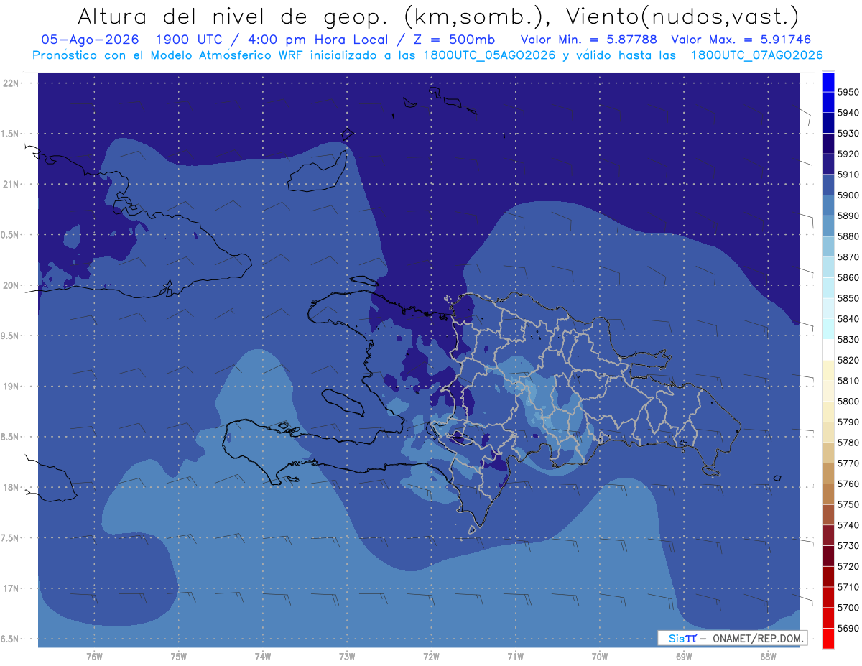Screen dimensions: 862x666
Task: Click the '17N' latitude axis label
Action: point(11,588)
